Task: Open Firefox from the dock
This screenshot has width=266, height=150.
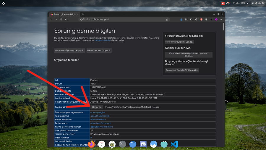Action: coord(91,144)
